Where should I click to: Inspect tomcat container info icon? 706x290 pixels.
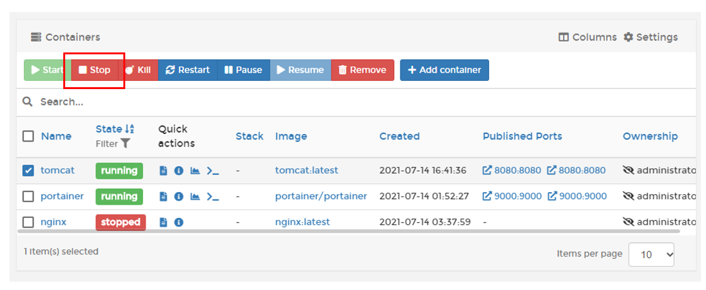(x=179, y=171)
